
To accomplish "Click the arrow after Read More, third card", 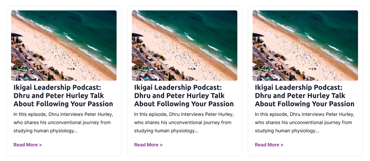I will click(282, 145).
